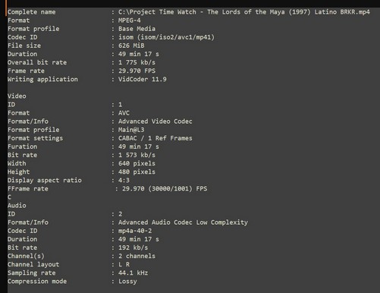Click the CABAC / 1 Ref Frames text
The image size is (380, 293).
point(155,138)
